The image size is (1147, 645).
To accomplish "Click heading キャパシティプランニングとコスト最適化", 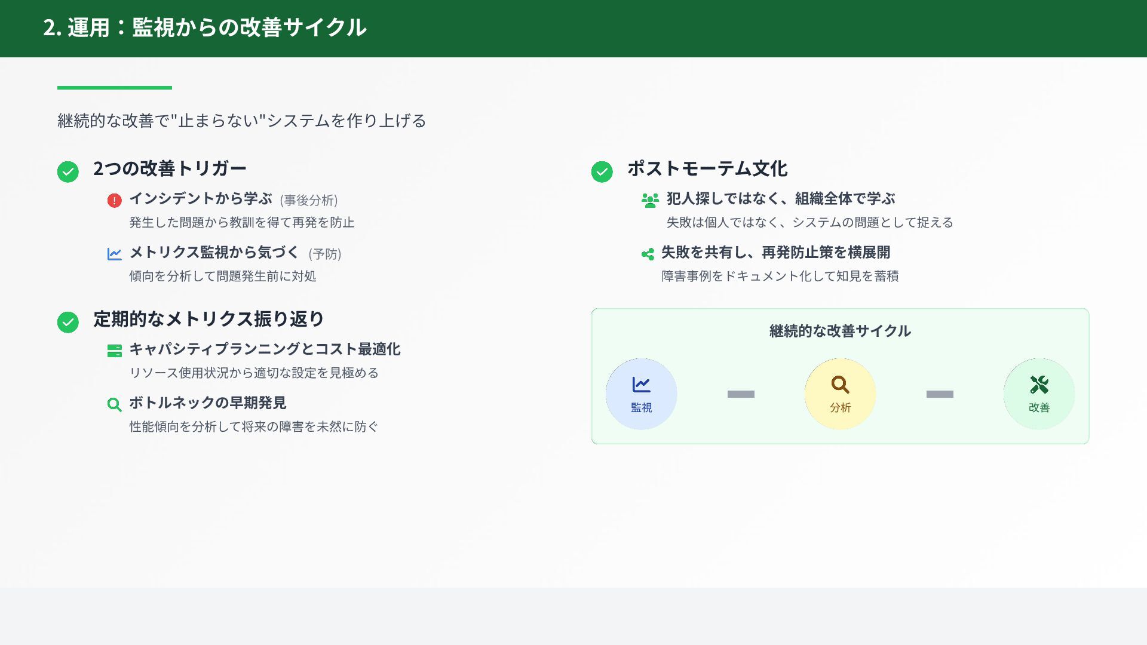I will 265,349.
